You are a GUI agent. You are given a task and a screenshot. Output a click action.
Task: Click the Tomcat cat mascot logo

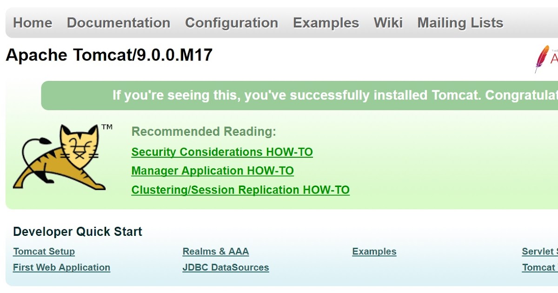[x=63, y=157]
